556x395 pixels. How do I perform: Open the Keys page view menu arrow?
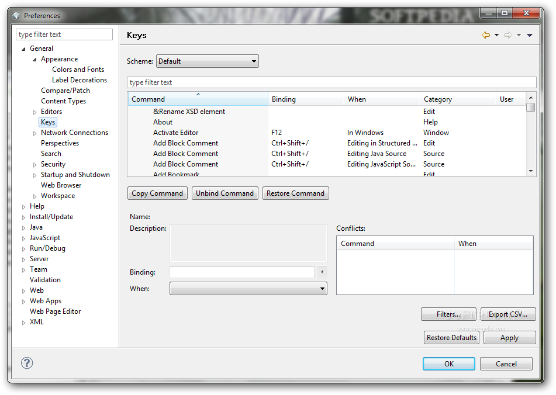(x=530, y=35)
